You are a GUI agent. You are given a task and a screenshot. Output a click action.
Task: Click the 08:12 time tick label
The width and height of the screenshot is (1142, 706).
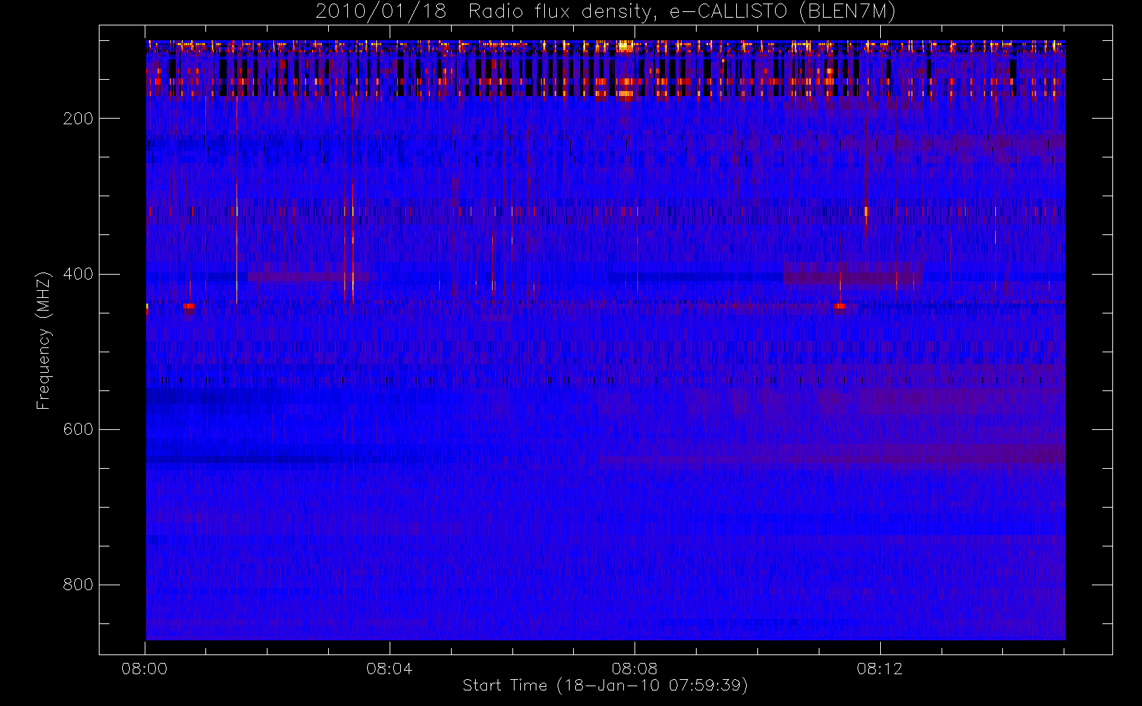point(879,669)
